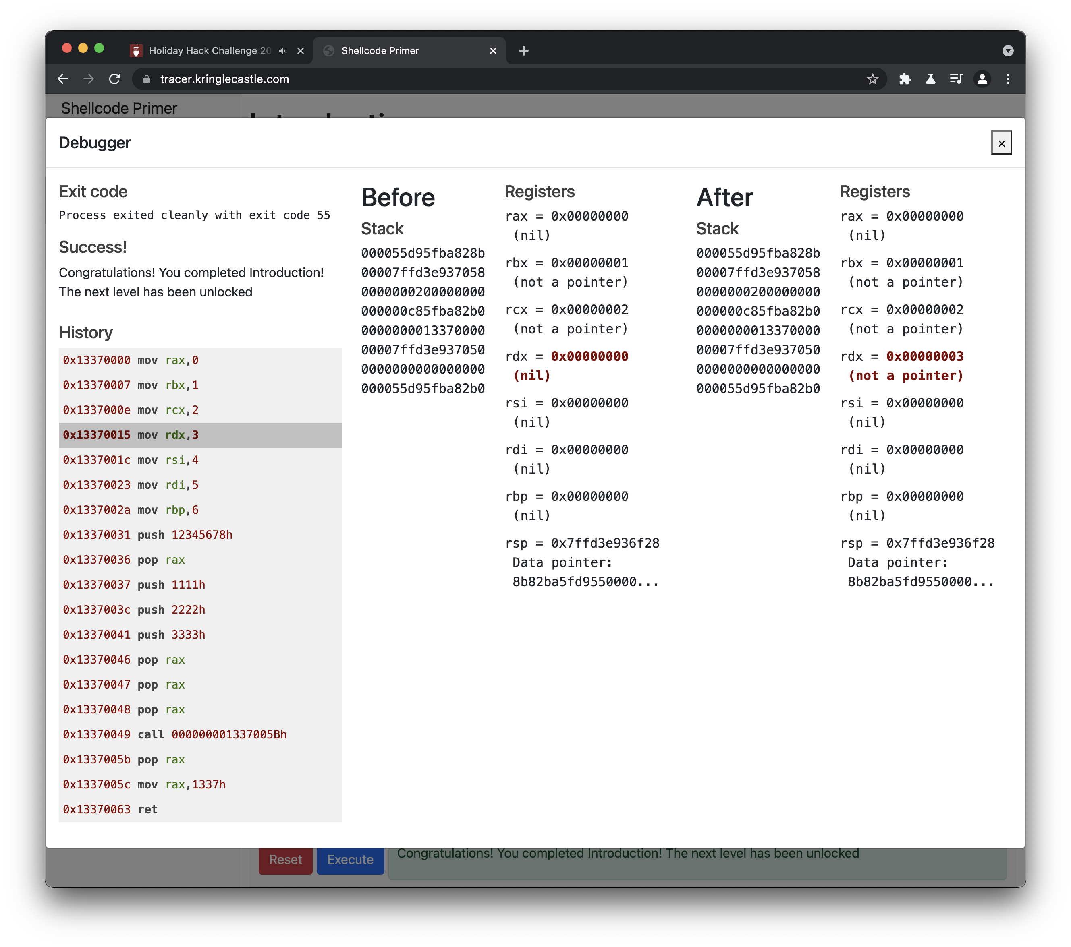This screenshot has height=947, width=1071.
Task: Click After rbx value 0x00000001
Action: [x=925, y=263]
